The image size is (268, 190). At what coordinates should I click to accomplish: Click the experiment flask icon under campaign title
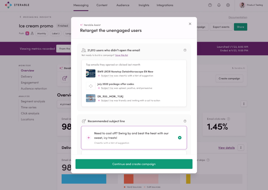(32, 33)
